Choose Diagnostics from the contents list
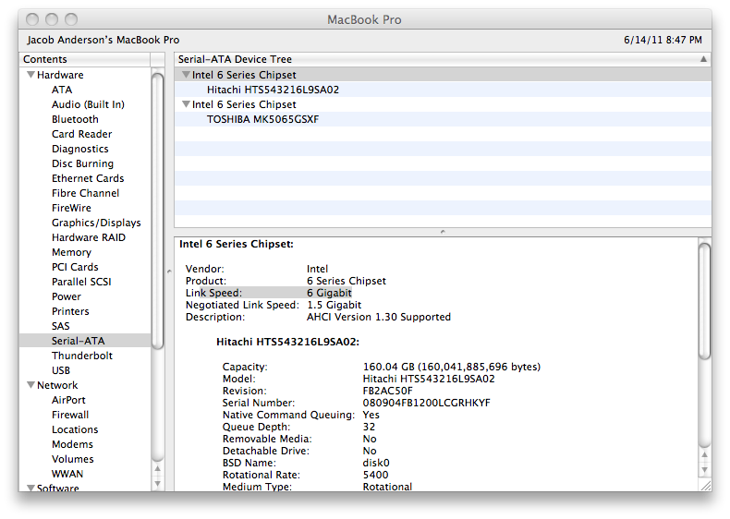Viewport: 730px width, 519px height. 80,149
